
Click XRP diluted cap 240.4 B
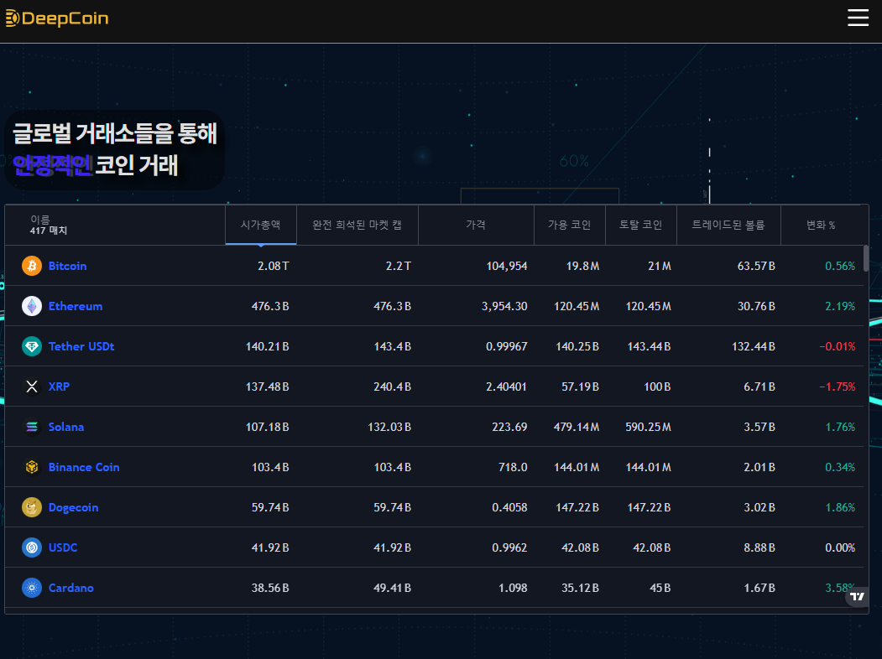(x=392, y=387)
